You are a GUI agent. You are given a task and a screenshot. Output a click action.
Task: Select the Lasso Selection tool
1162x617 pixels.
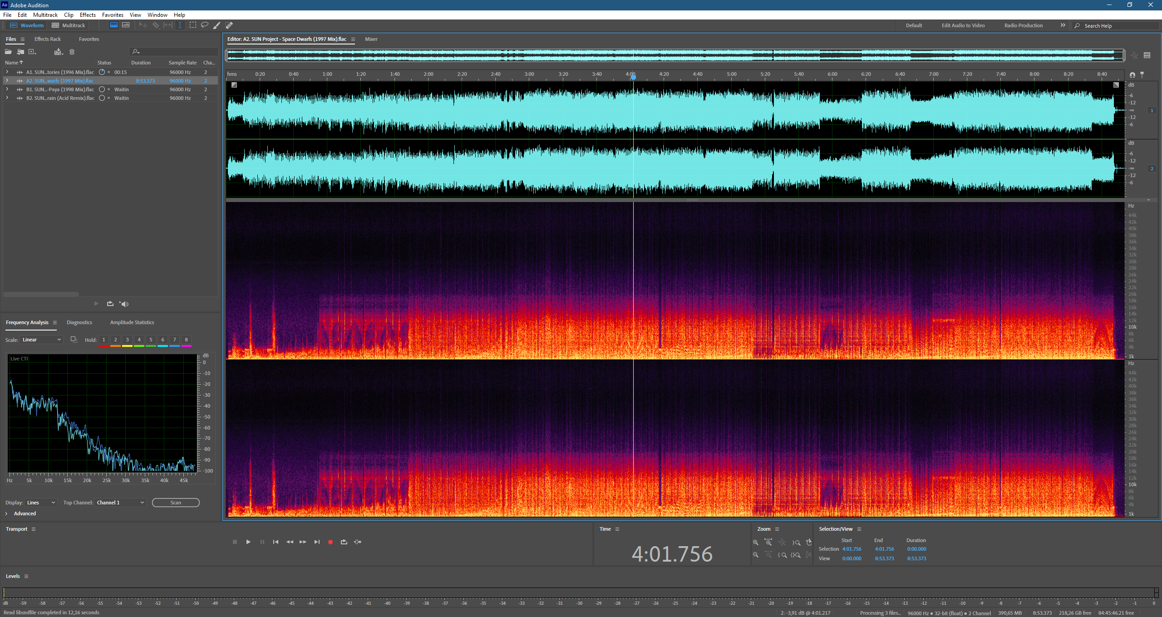tap(205, 25)
